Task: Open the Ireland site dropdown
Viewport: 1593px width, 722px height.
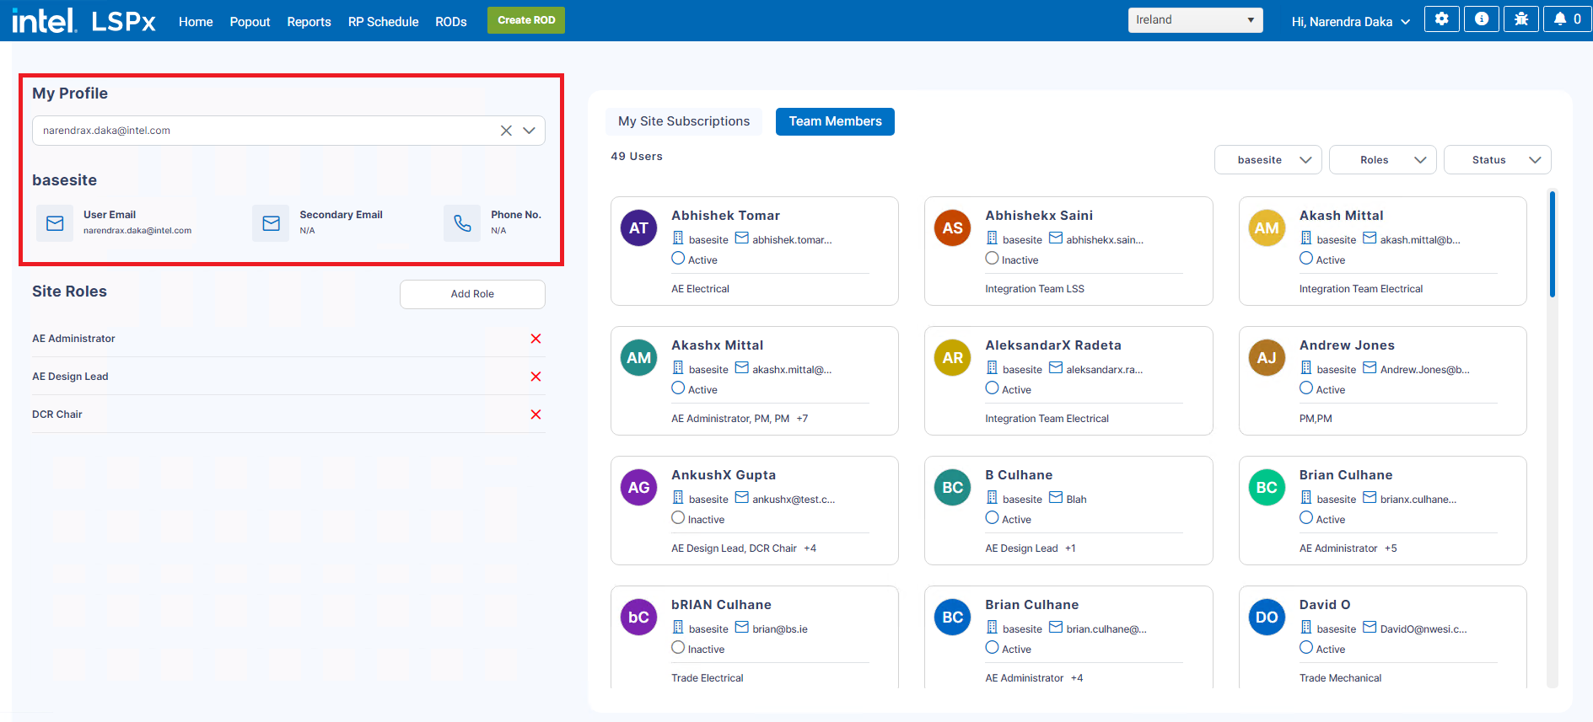Action: (x=1194, y=20)
